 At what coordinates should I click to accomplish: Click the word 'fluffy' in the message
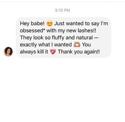pos(58,38)
